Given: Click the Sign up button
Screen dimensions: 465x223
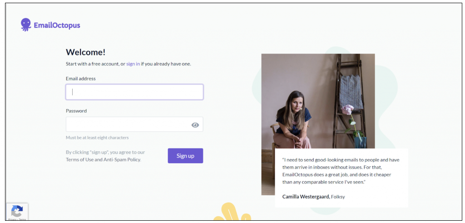Looking at the screenshot, I should pos(185,156).
